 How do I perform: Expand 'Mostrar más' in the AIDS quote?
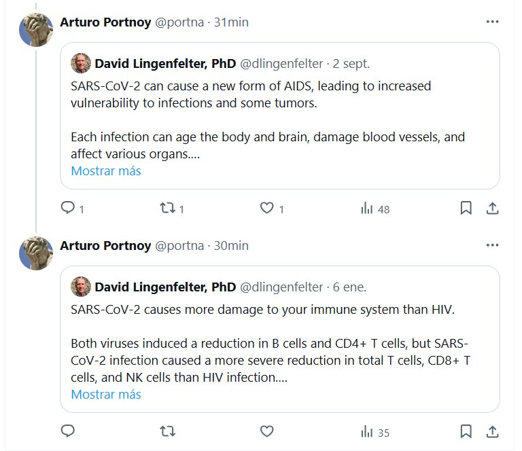coord(106,170)
